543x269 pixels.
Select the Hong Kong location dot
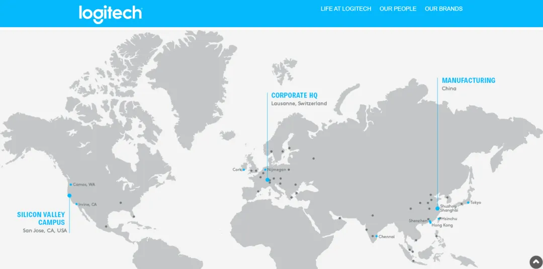click(x=430, y=222)
